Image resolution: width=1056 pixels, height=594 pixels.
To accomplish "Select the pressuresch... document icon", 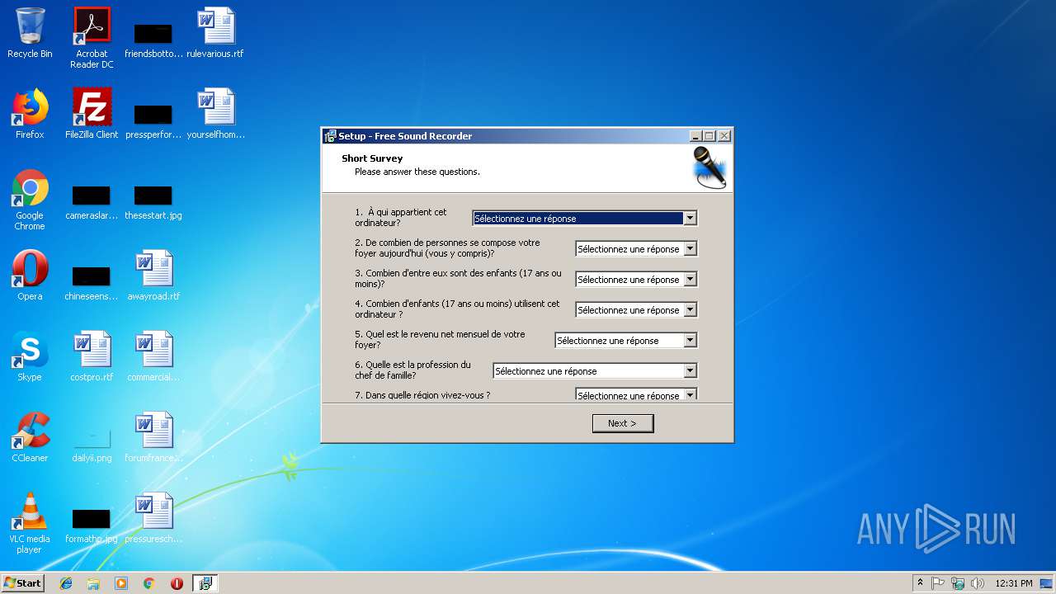I will [153, 518].
